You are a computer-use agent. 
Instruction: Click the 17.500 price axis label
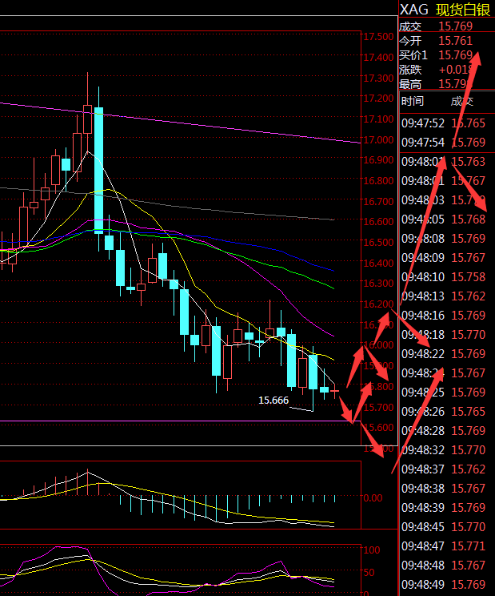coord(378,37)
